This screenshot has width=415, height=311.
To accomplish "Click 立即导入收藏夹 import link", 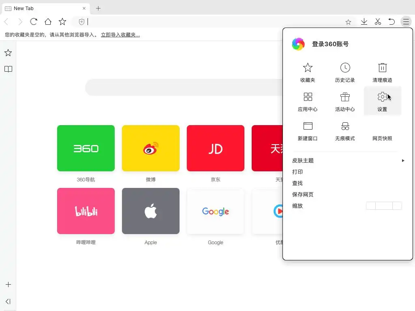I will 120,35.
